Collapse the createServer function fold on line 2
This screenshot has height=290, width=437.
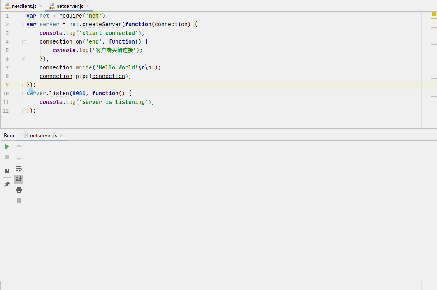click(24, 25)
